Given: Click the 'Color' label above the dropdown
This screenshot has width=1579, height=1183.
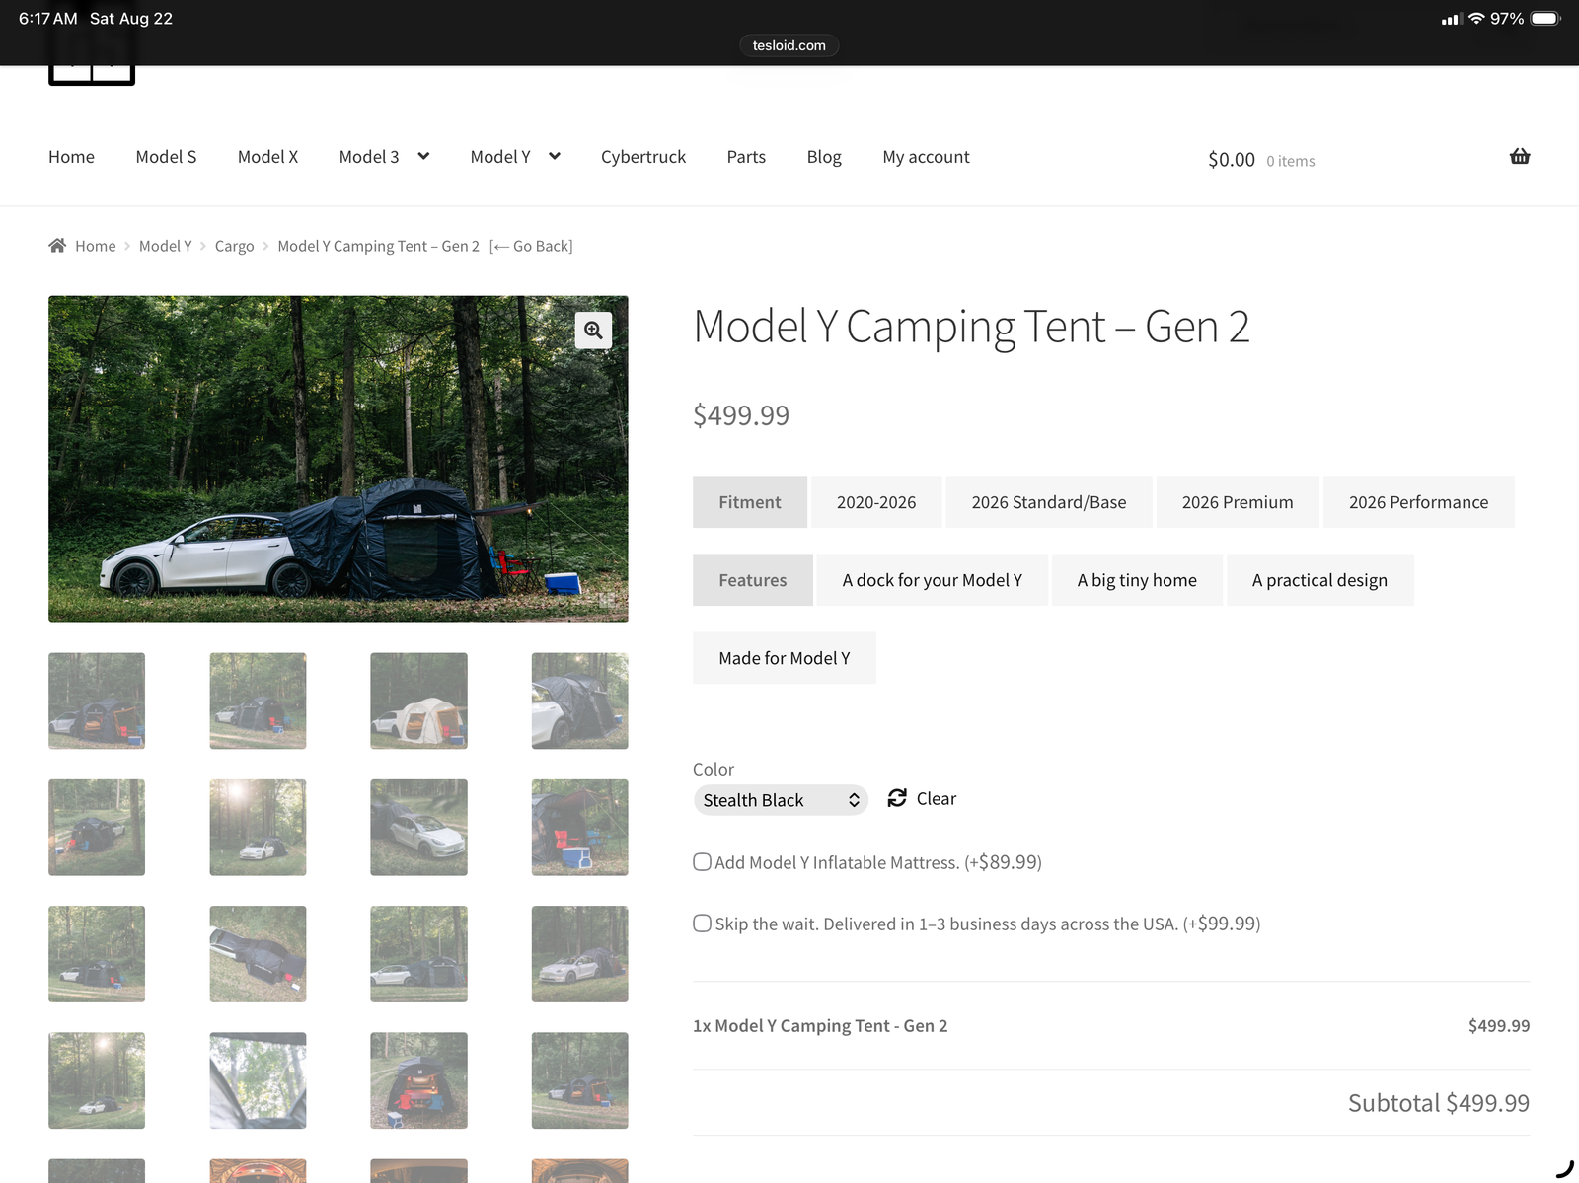Looking at the screenshot, I should click(x=714, y=769).
